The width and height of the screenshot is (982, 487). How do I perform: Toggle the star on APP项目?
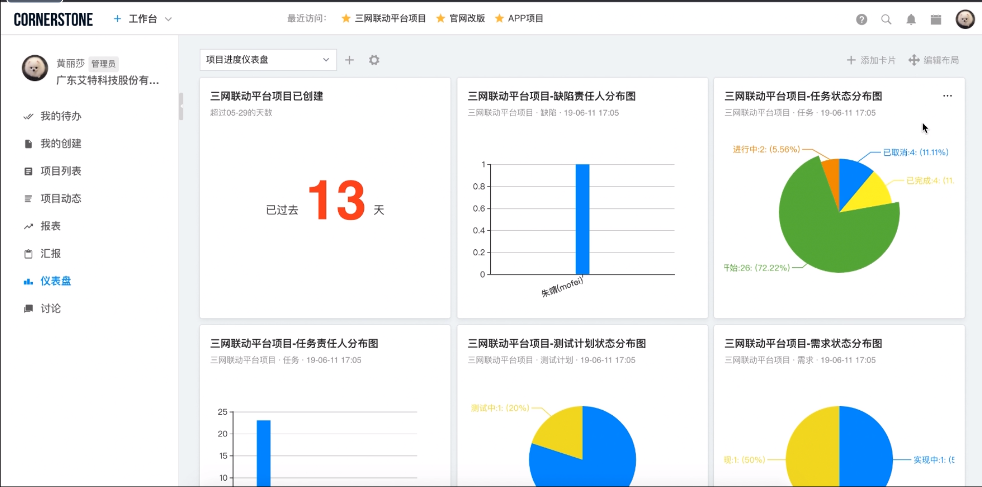coord(498,18)
